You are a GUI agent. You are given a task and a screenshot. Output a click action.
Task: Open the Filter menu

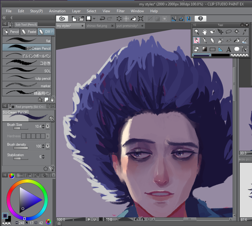tap(120, 11)
